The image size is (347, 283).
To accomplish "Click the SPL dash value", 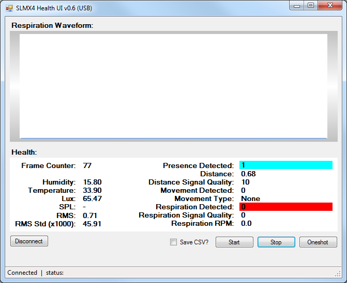I will click(84, 207).
